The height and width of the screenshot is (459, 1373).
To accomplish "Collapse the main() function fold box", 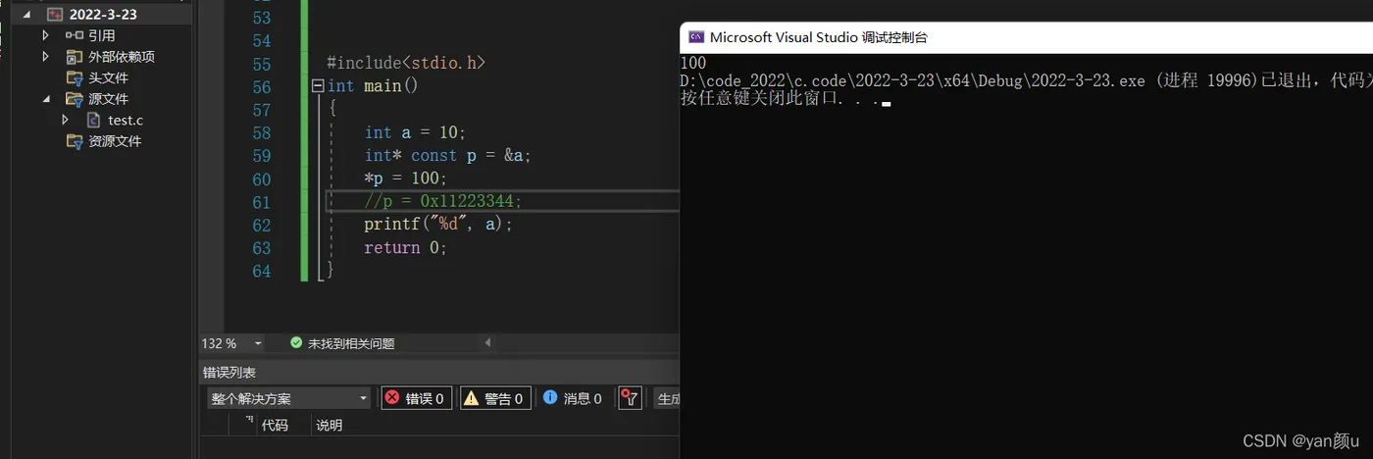I will pyautogui.click(x=318, y=86).
